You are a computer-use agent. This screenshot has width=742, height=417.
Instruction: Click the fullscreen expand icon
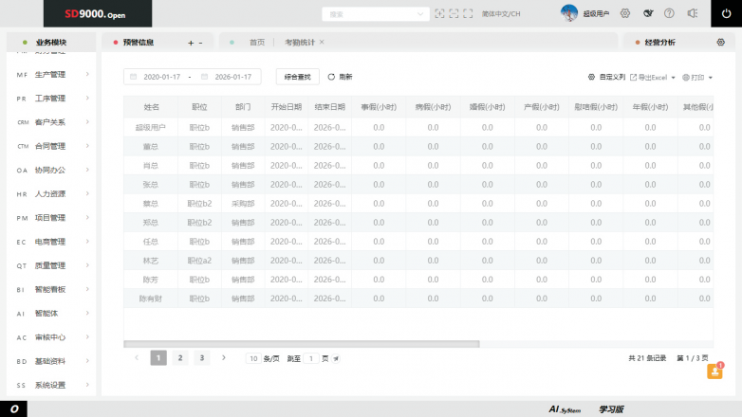pyautogui.click(x=470, y=13)
